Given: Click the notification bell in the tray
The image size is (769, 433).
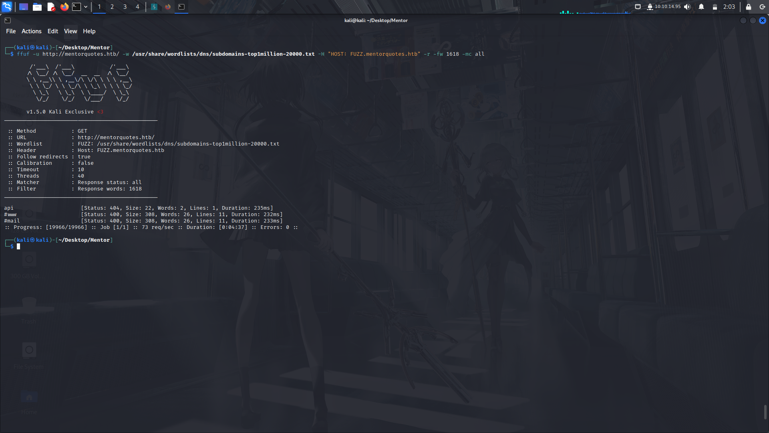Looking at the screenshot, I should [701, 7].
